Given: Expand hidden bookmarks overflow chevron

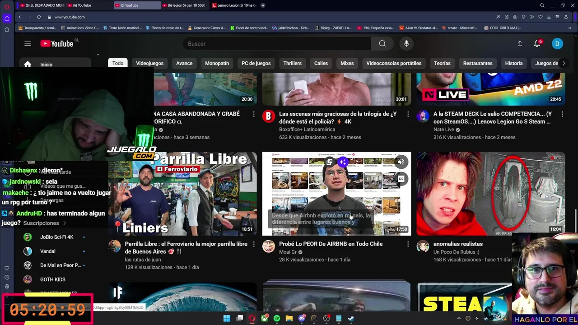Looking at the screenshot, I should coord(569,28).
